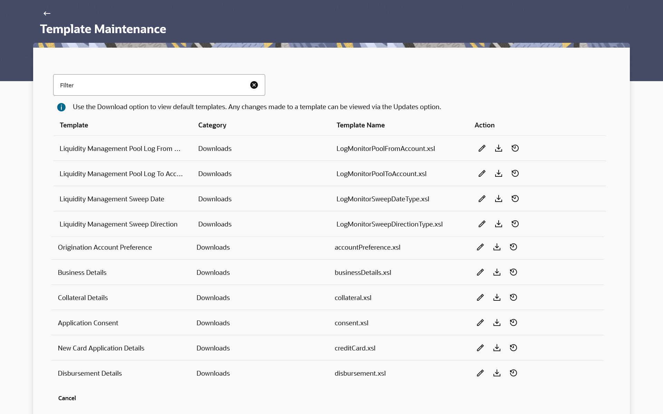This screenshot has height=414, width=663.
Task: Edit the Collateral Details template
Action: 480,298
